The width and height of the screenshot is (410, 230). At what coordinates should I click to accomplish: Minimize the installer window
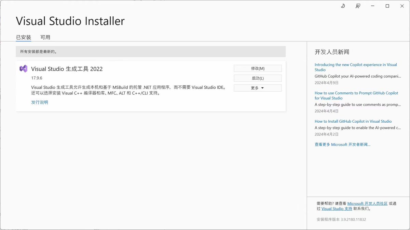pos(373,6)
